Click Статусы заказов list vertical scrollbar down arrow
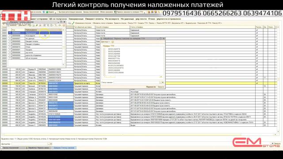The width and height of the screenshot is (283, 159). click(x=63, y=64)
